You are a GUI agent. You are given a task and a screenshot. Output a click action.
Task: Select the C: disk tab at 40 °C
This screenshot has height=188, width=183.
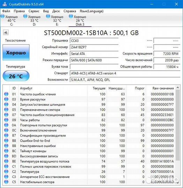click(x=12, y=21)
